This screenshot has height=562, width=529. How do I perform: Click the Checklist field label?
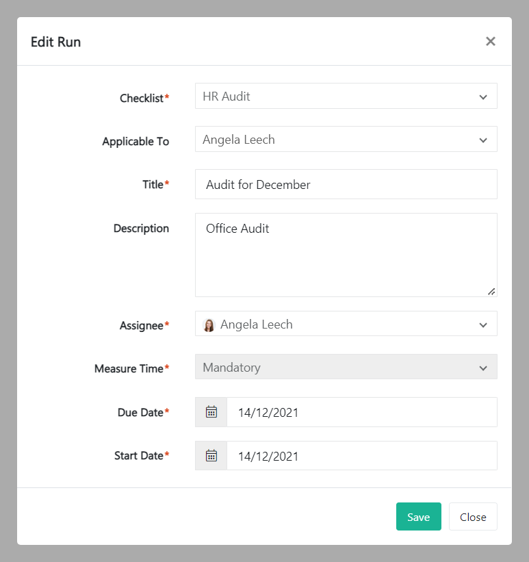(x=142, y=98)
